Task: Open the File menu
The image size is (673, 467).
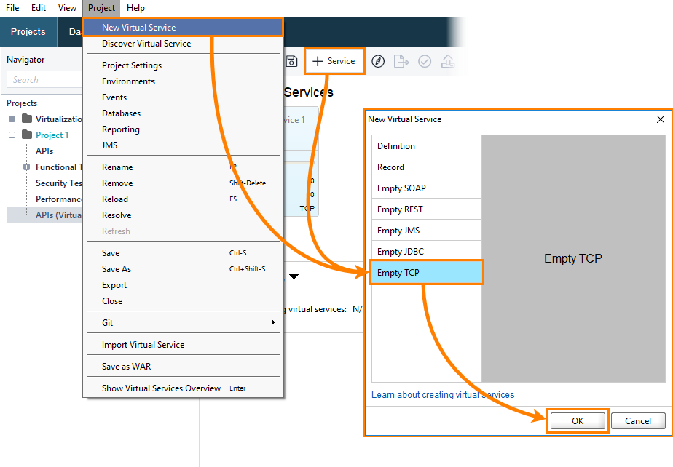Action: tap(12, 8)
